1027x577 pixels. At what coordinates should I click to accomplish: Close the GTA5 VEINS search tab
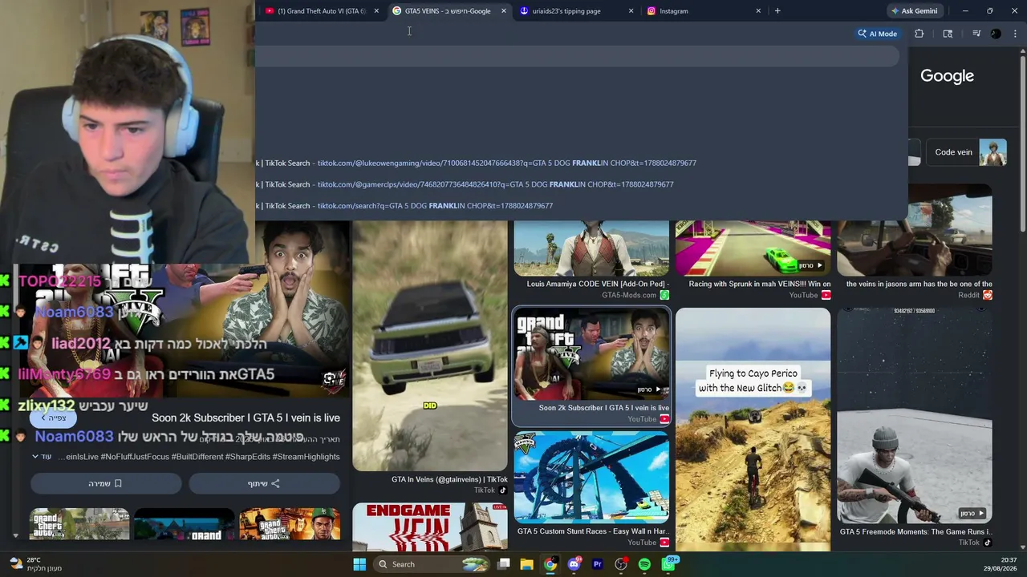[504, 11]
